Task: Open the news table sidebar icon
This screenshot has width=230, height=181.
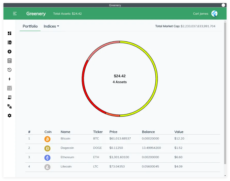Action: 9,88
